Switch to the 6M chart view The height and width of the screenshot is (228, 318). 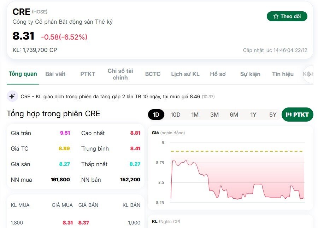click(x=234, y=115)
